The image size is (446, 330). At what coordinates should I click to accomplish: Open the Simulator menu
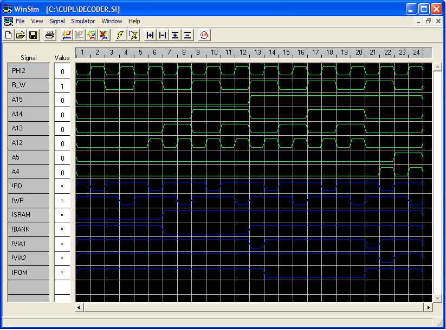tap(83, 21)
